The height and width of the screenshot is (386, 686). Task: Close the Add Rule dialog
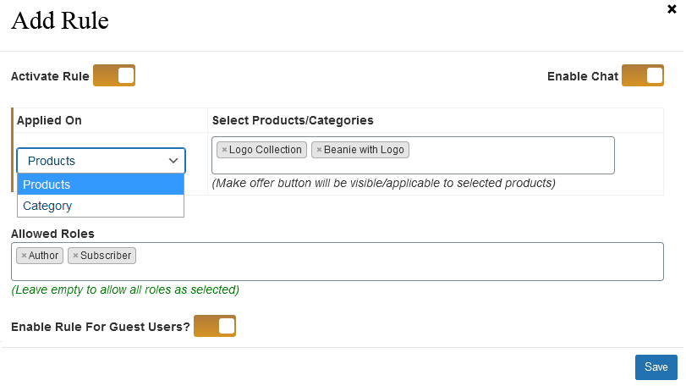click(x=672, y=9)
